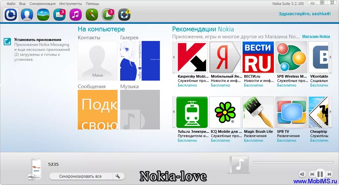Open the SPB Wireless Monitor app icon
This screenshot has height=185, width=339.
click(291, 57)
